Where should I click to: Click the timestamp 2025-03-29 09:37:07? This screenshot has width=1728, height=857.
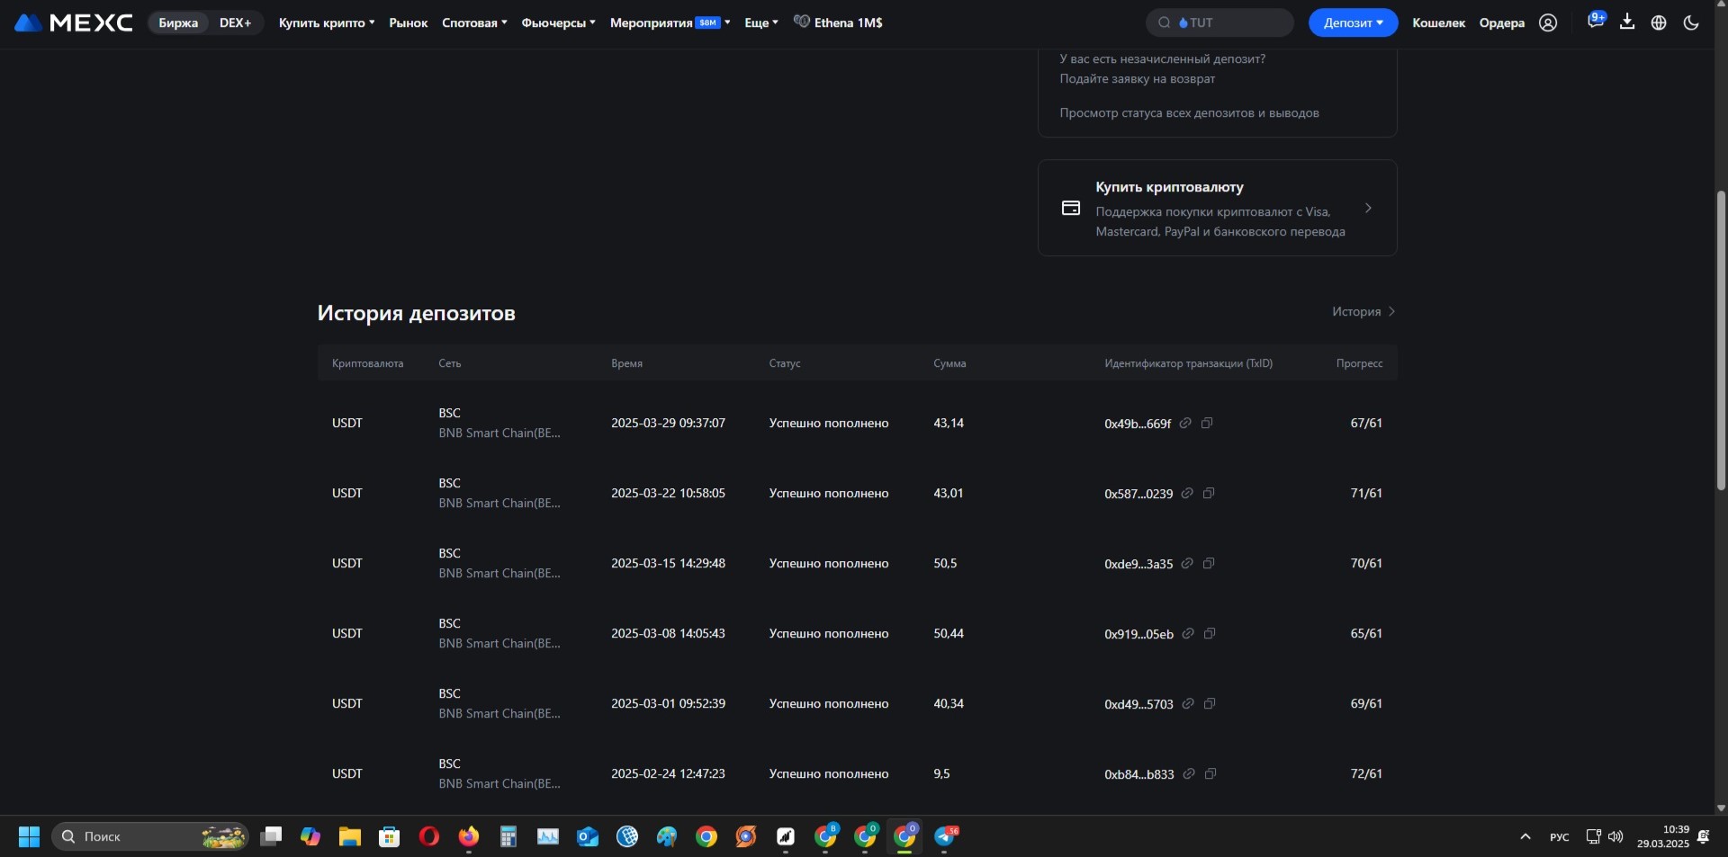tap(668, 423)
